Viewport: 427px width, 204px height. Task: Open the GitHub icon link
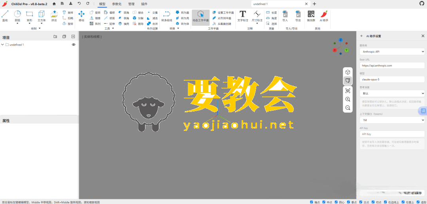422,4
